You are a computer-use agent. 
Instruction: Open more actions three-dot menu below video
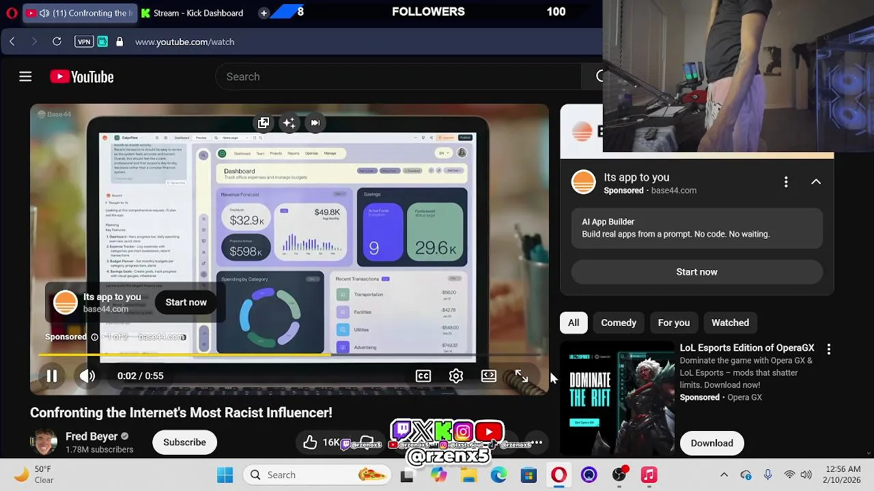pos(538,443)
